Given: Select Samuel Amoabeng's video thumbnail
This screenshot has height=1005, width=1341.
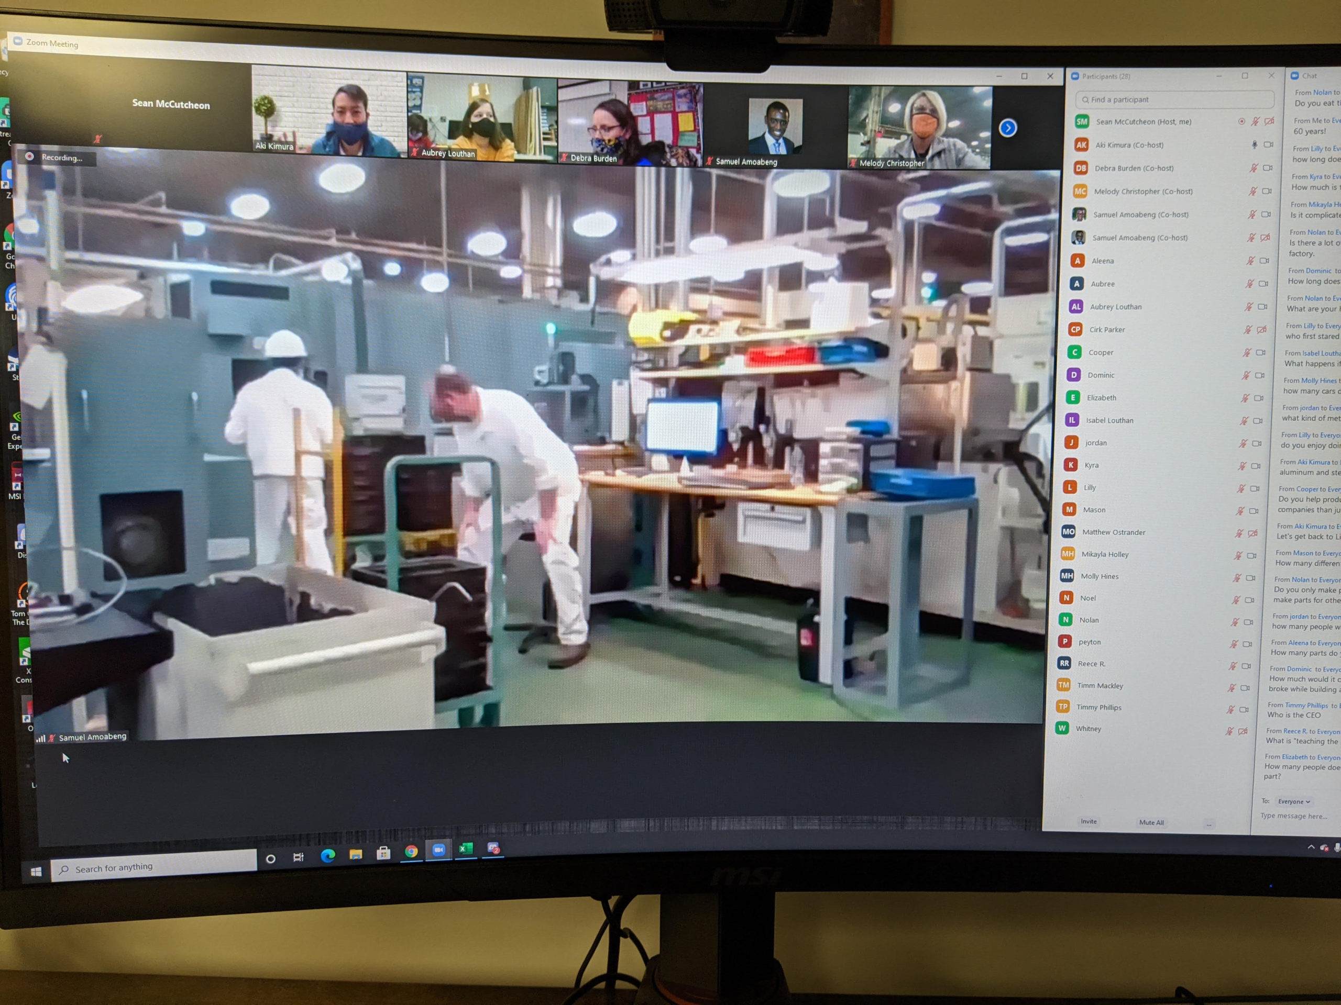Looking at the screenshot, I should click(775, 127).
